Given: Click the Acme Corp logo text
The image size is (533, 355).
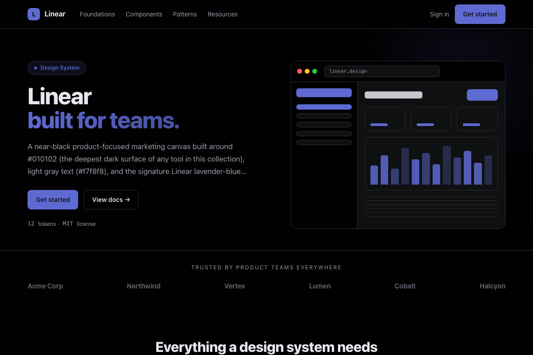Looking at the screenshot, I should (x=45, y=286).
